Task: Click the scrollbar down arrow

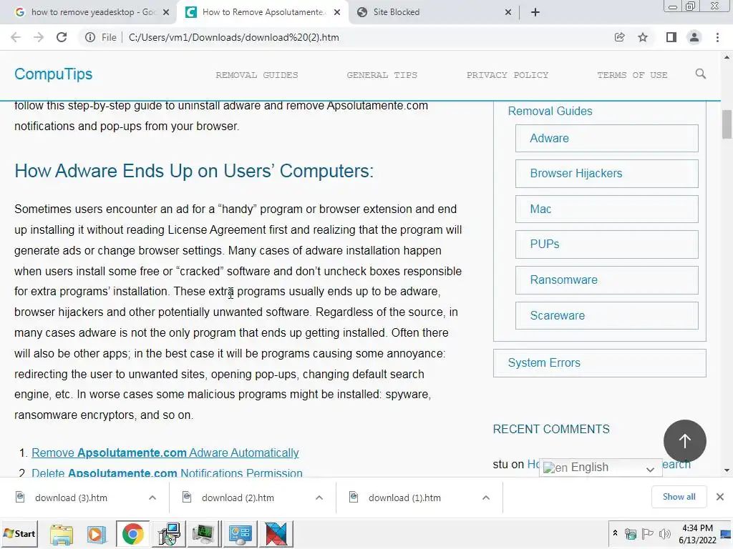Action: [727, 470]
